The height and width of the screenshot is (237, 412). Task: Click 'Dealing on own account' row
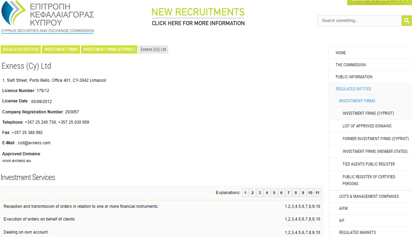click(x=162, y=232)
